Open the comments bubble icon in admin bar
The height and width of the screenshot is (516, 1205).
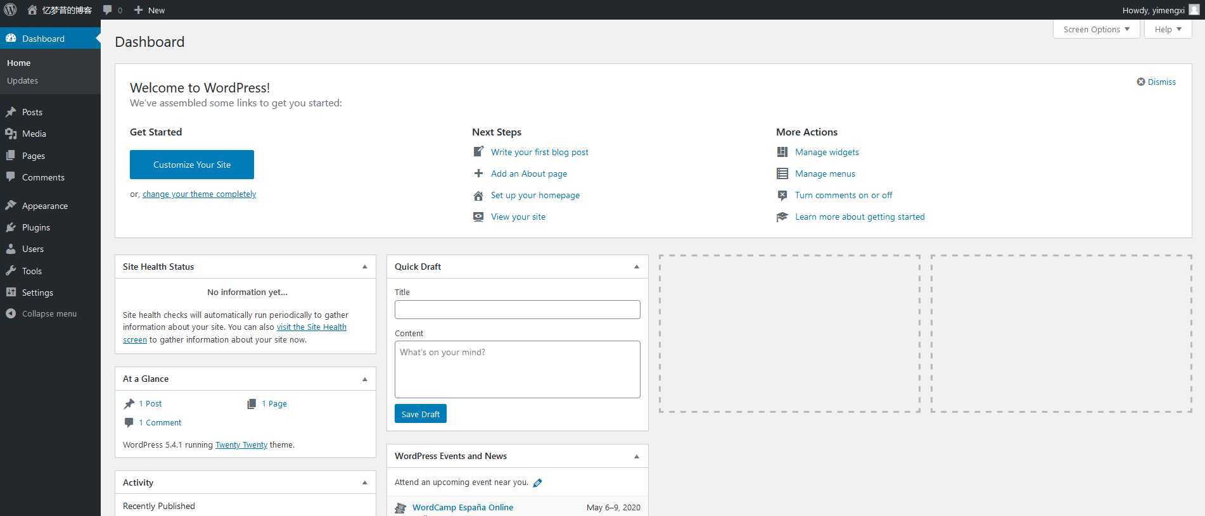tap(108, 10)
